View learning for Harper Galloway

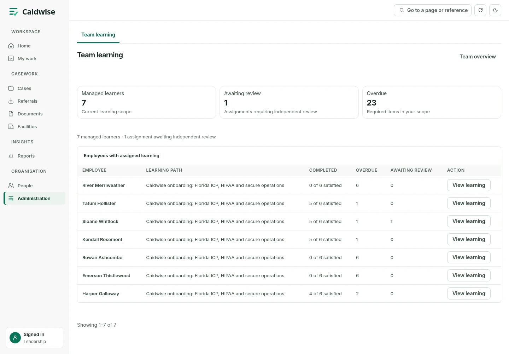tap(469, 293)
